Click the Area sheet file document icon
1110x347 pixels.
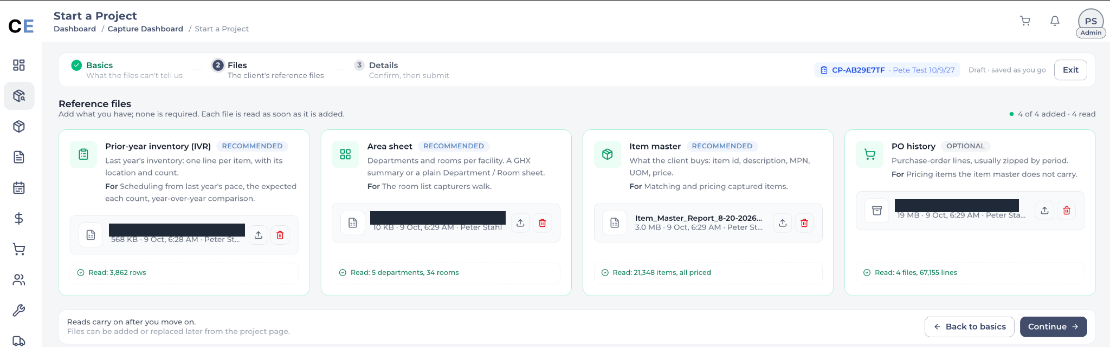(352, 223)
